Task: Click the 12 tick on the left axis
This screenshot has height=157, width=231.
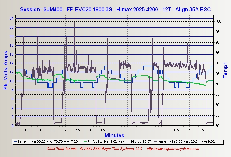Action: tap(12, 72)
